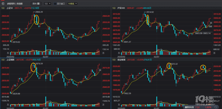Screen dimensions: 222x109
Task: Click the 3899.87 price of 沪深300
Action: click(x=131, y=8)
